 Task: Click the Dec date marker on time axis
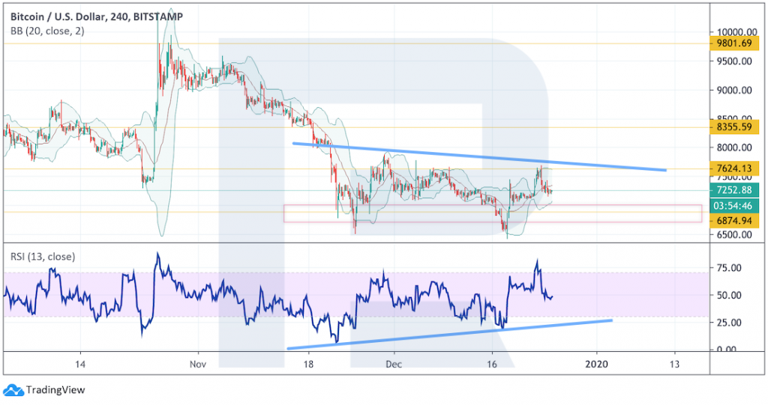coord(394,365)
